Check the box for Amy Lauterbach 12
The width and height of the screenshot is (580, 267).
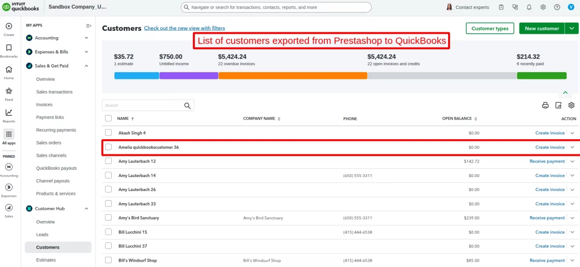108,161
